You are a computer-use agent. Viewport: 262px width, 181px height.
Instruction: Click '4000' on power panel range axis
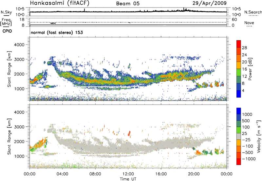tap(19, 45)
